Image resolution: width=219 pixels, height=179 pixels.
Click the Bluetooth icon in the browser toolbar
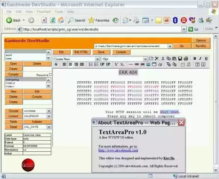(x=175, y=21)
